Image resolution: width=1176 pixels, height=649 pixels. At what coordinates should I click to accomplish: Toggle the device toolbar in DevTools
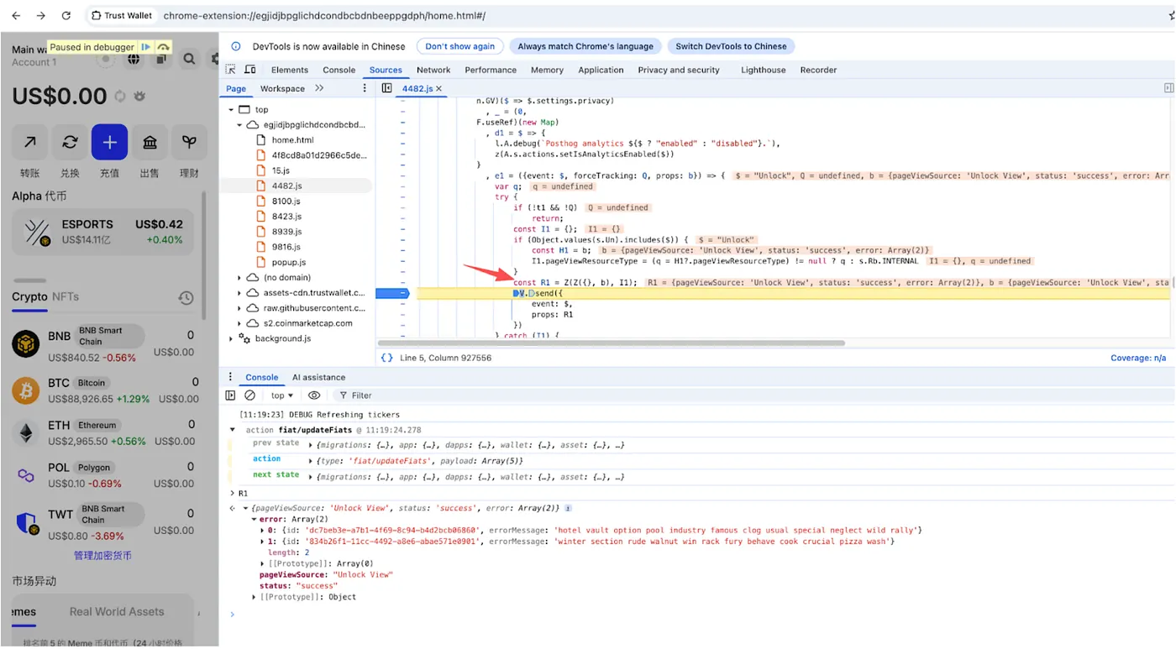[248, 70]
